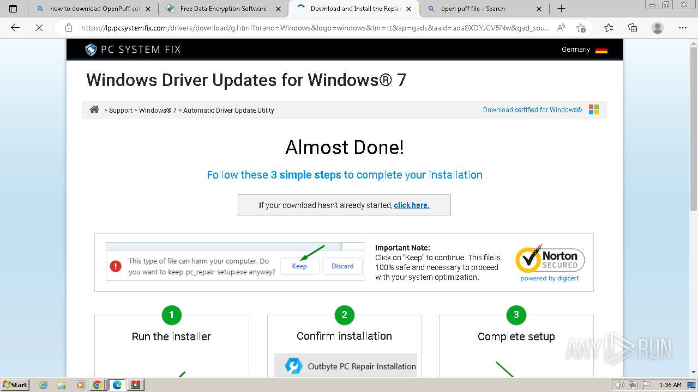
Task: Click the 'Confirm installation' step heading
Action: click(344, 336)
